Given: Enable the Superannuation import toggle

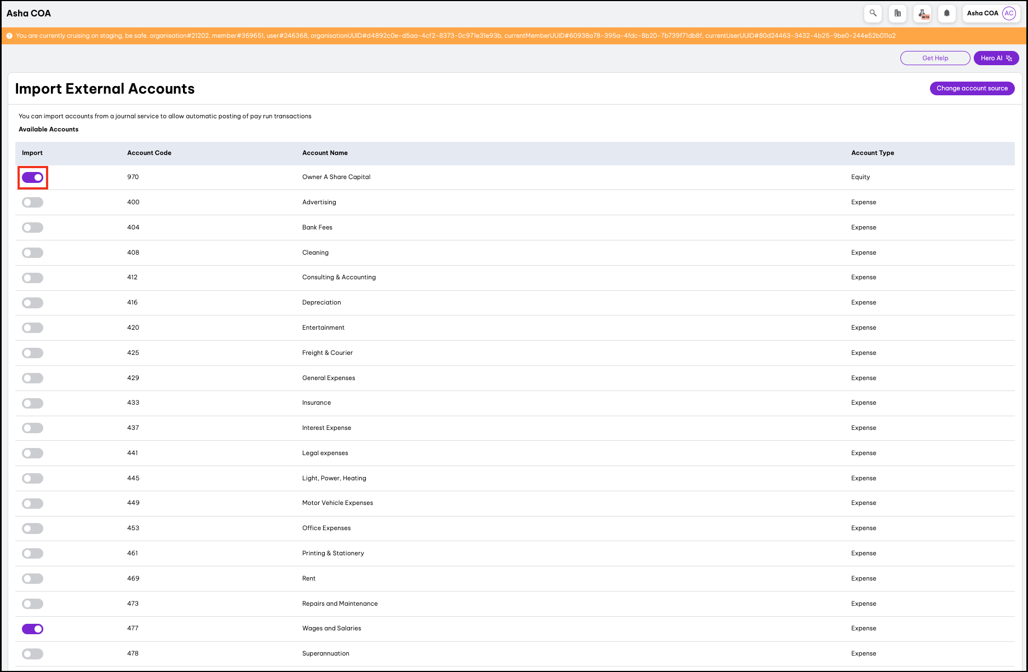Looking at the screenshot, I should [32, 654].
